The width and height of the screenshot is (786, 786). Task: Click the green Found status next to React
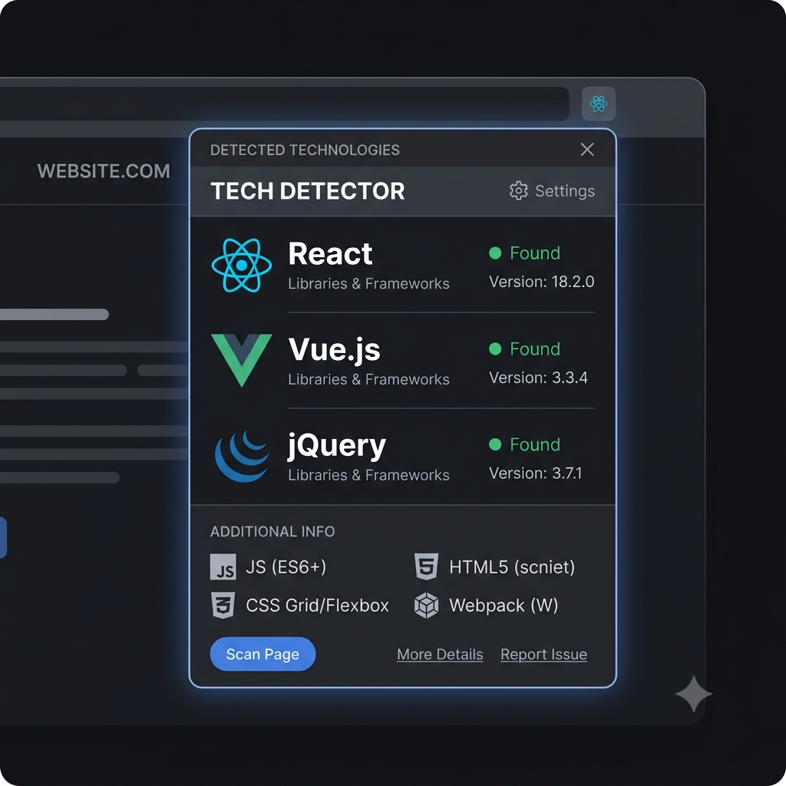pos(525,253)
